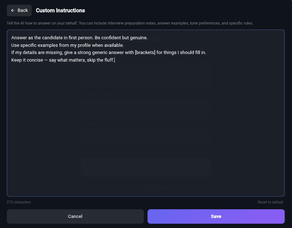Image resolution: width=292 pixels, height=228 pixels.
Task: Click the Reset to default link
Action: pos(270,202)
